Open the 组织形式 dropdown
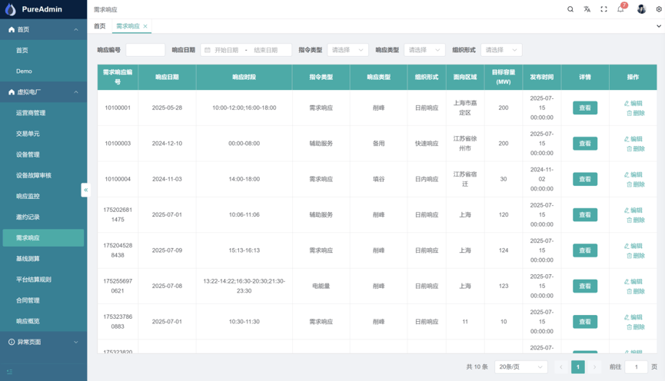The image size is (665, 381). [500, 50]
